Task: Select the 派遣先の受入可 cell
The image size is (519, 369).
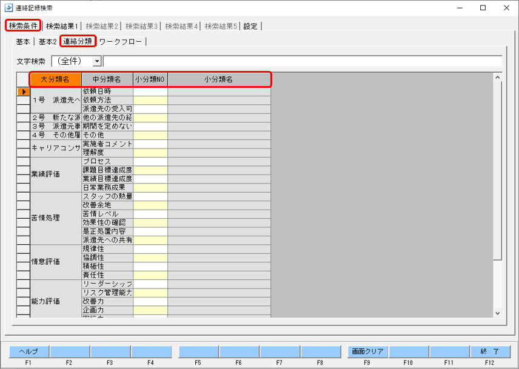Action: pyautogui.click(x=107, y=109)
